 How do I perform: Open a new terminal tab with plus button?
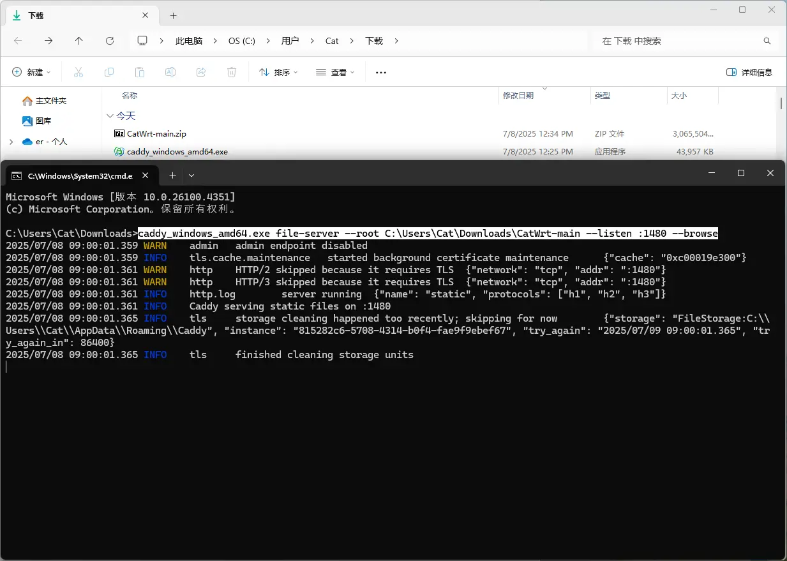coord(172,174)
